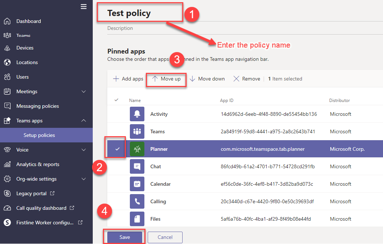383x244 pixels.
Task: Click the Cancel button
Action: [165, 237]
